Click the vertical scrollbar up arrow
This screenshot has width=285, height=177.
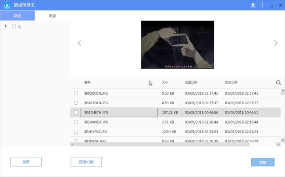(x=283, y=91)
